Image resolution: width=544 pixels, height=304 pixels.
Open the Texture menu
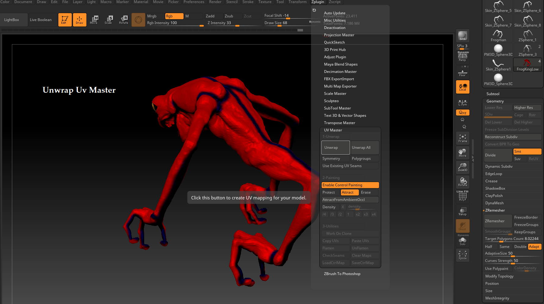[265, 2]
